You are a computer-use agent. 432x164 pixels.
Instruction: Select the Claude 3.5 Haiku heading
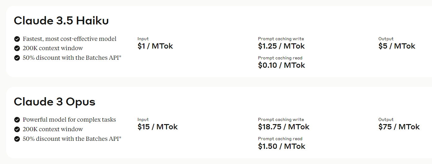[61, 20]
